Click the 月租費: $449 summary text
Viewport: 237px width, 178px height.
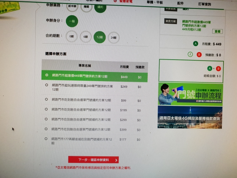(212, 44)
